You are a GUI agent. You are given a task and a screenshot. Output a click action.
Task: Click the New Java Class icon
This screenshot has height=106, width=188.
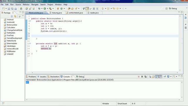[61, 9]
